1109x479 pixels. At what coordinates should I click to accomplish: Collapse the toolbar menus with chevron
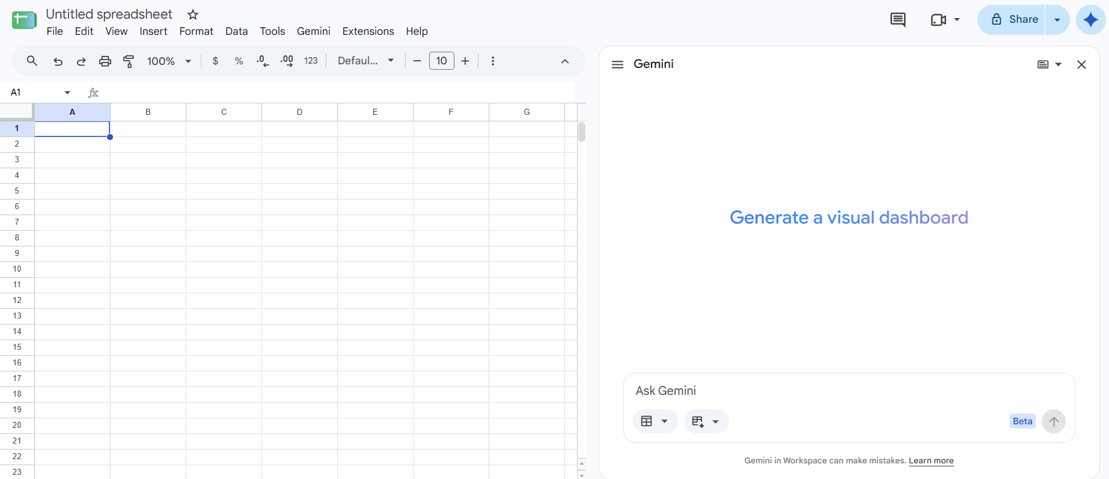565,61
